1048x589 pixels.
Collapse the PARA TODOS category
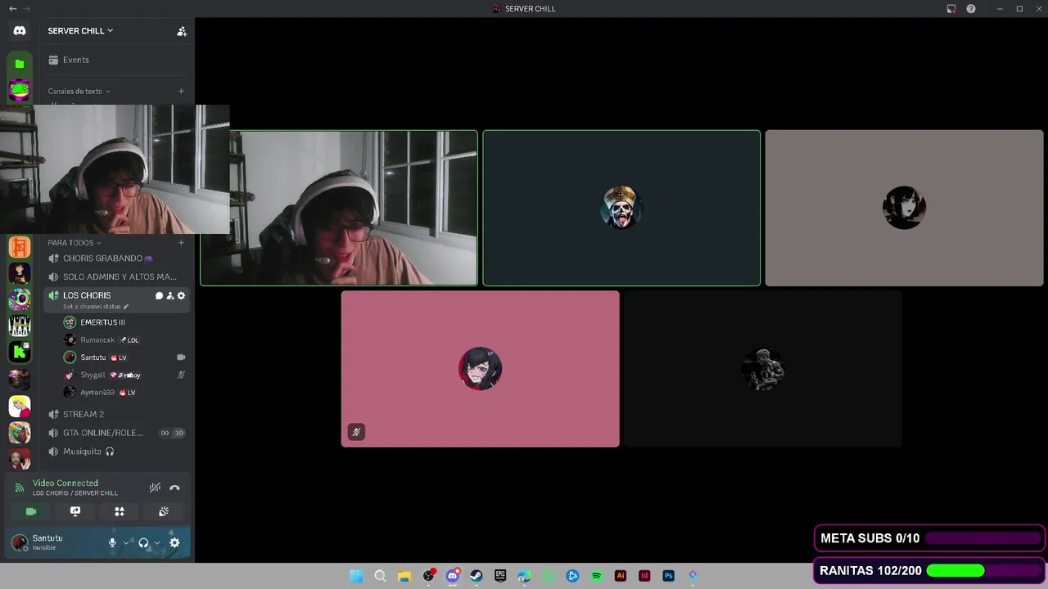74,242
